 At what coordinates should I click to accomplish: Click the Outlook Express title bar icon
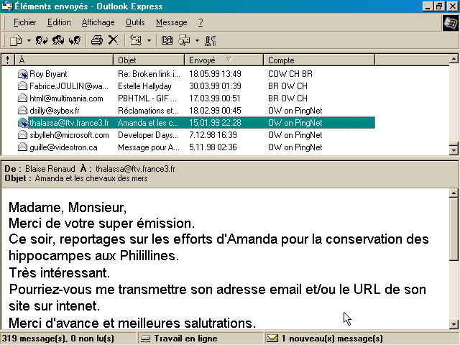tap(7, 6)
